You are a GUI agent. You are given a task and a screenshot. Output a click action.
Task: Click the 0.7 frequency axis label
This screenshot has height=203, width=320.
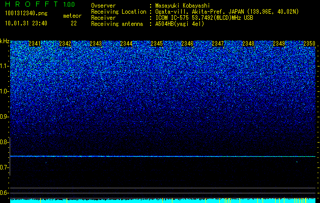[5, 167]
